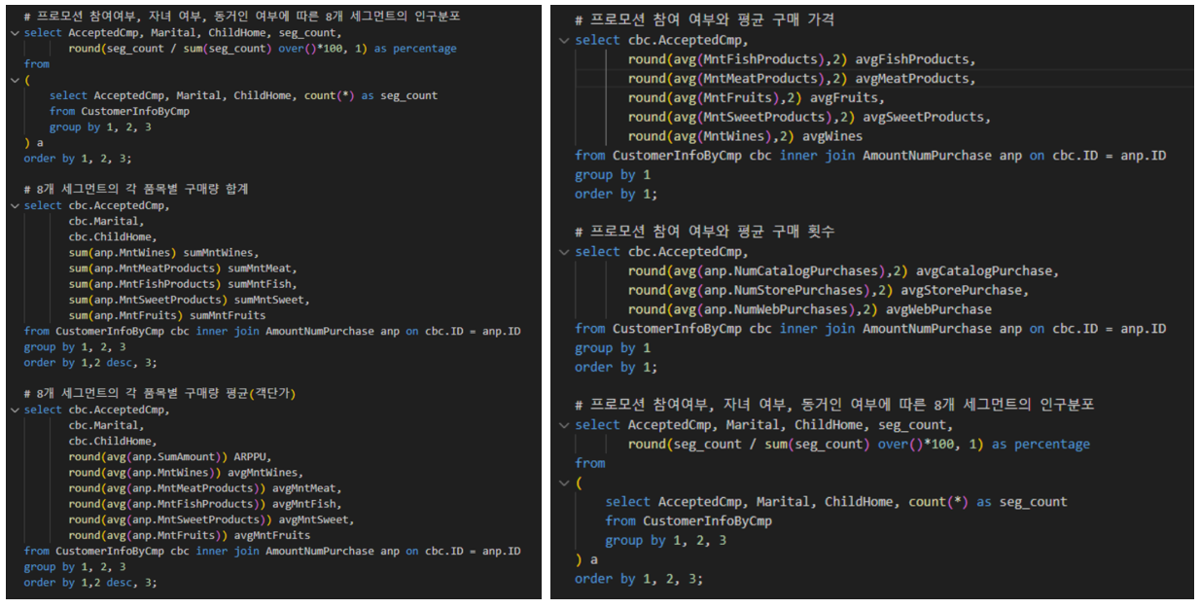
Task: Fold the 평균 구매 횟수 select query
Action: click(x=565, y=252)
